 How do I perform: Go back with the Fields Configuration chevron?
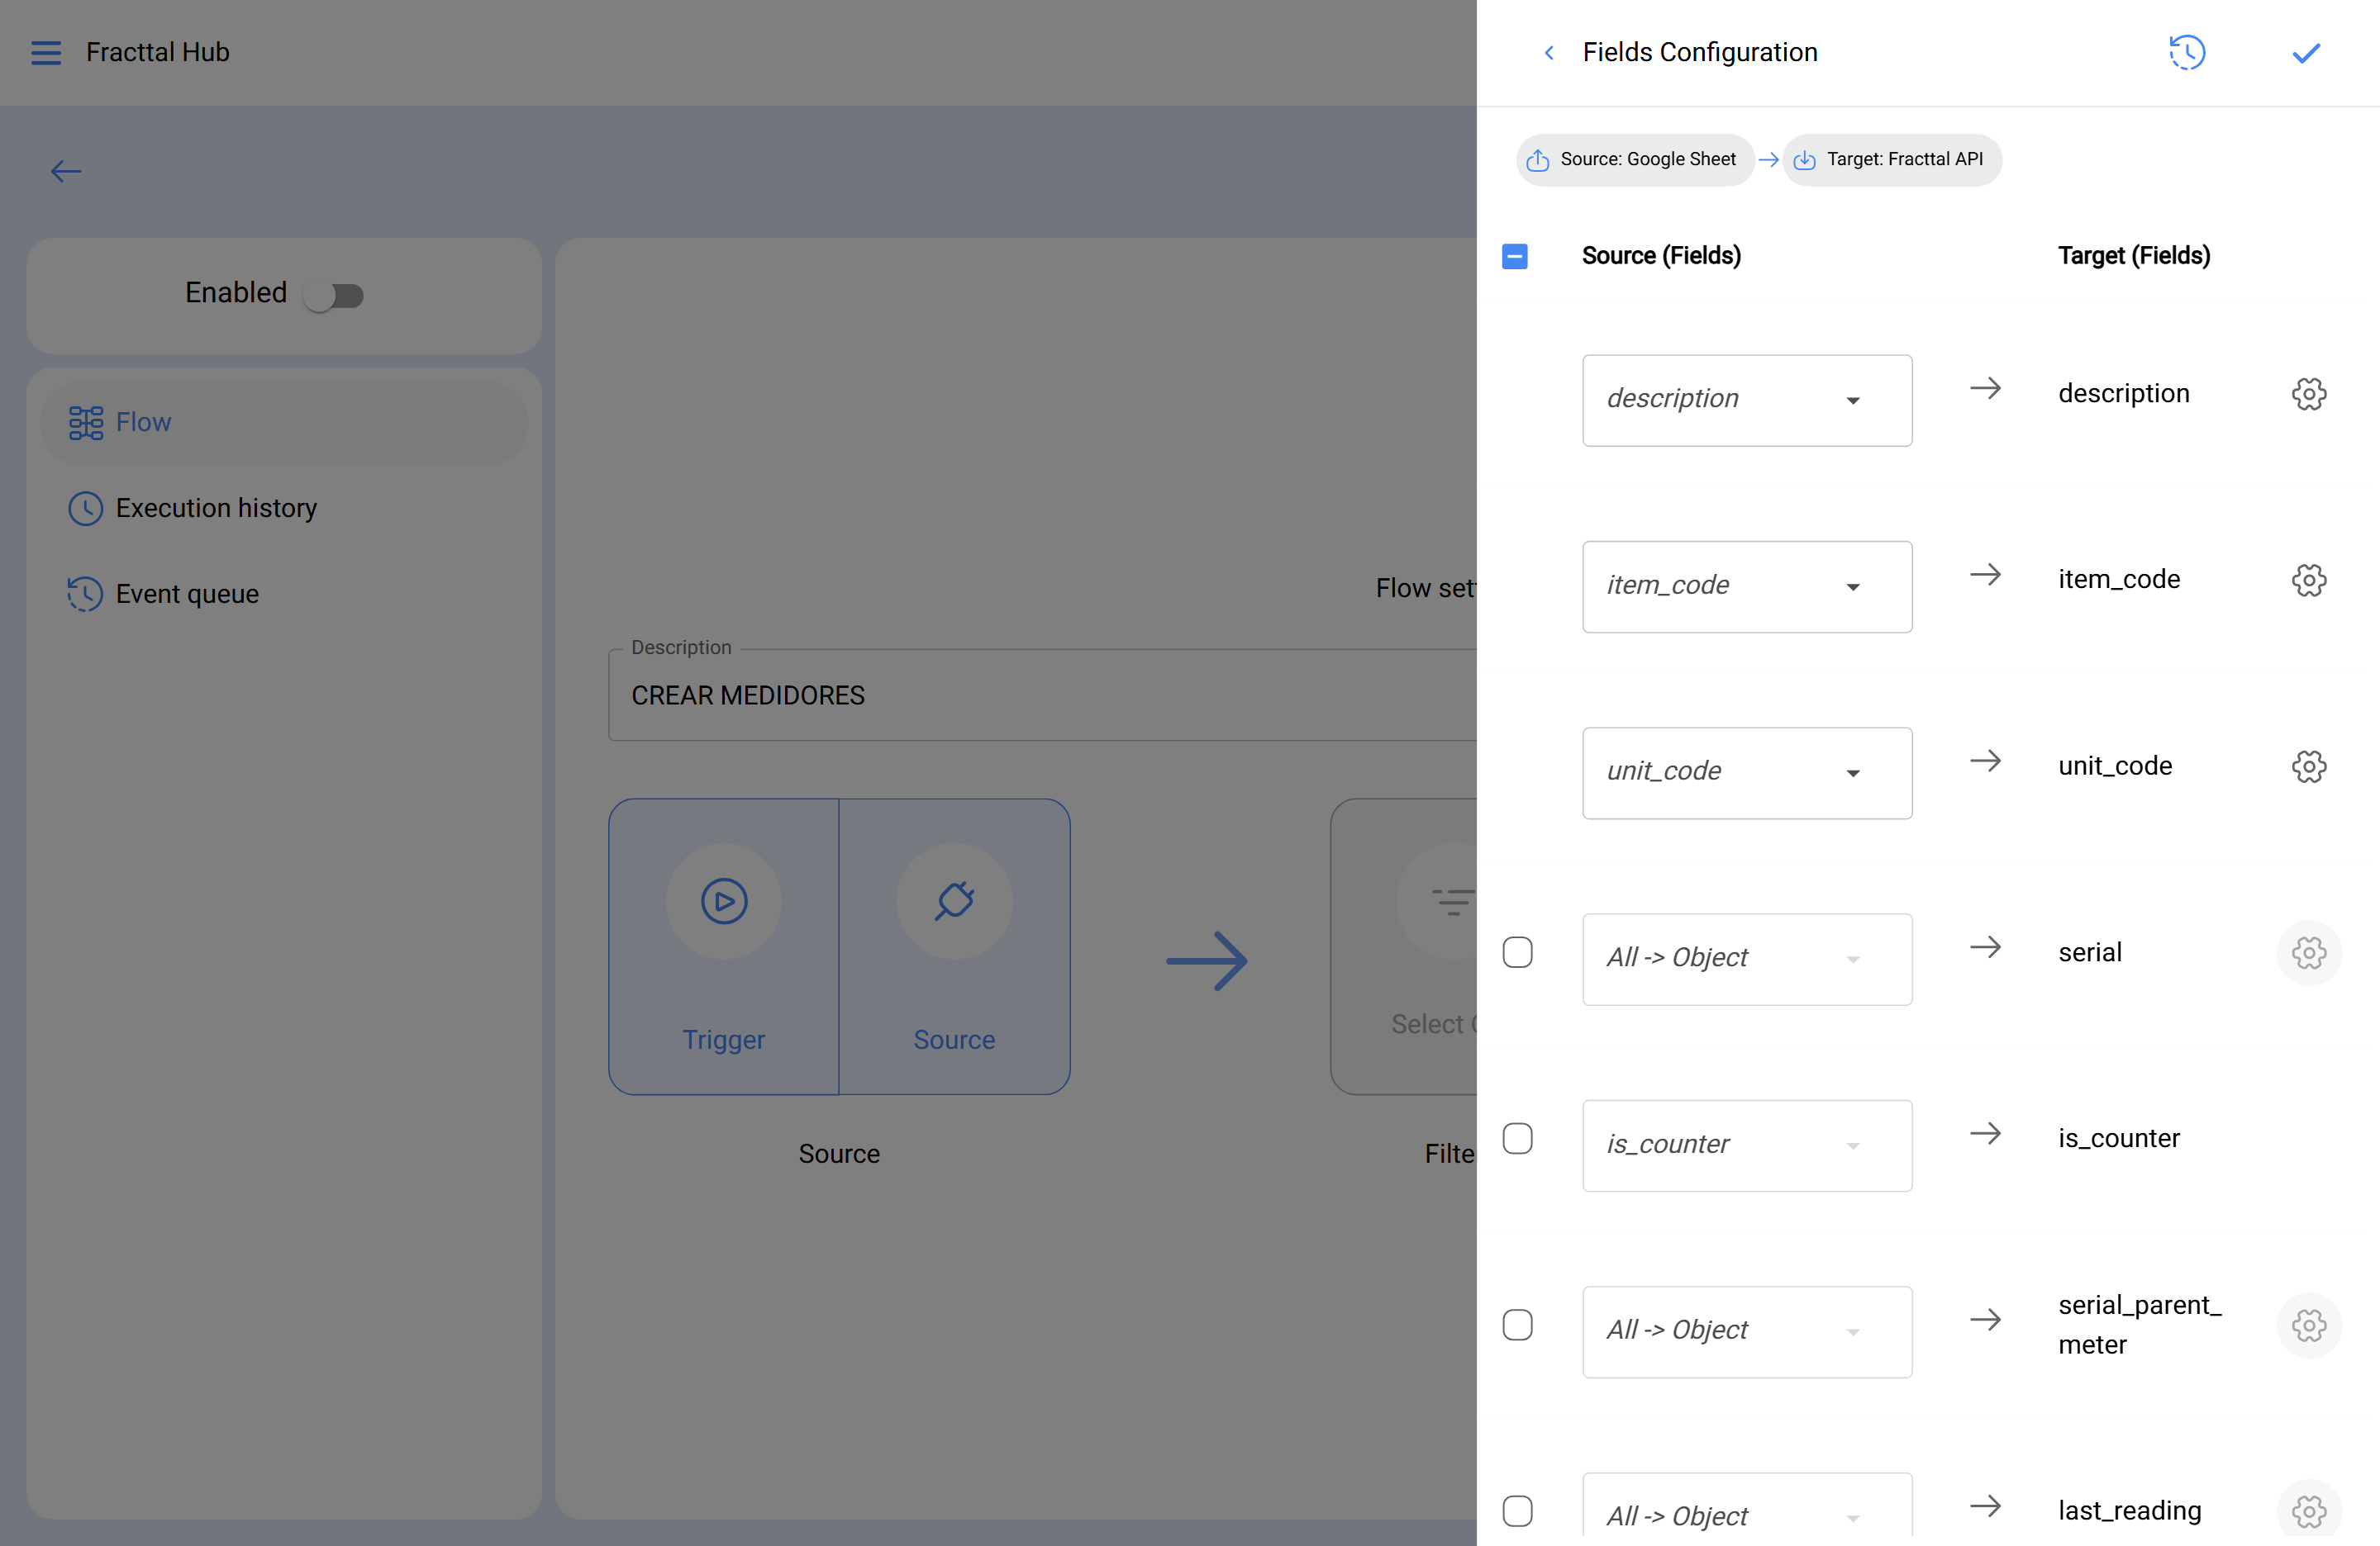[1549, 52]
